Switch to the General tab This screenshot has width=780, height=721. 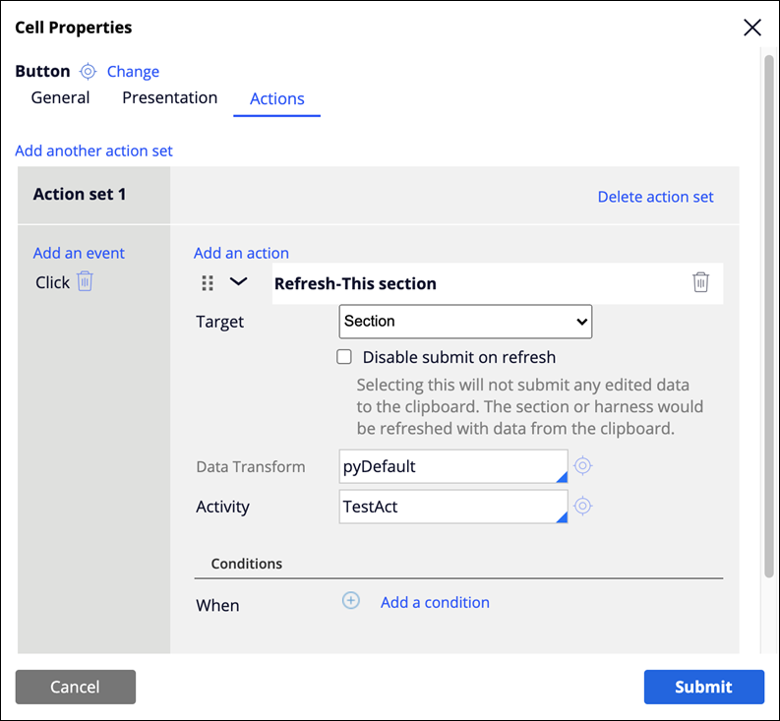tap(60, 97)
